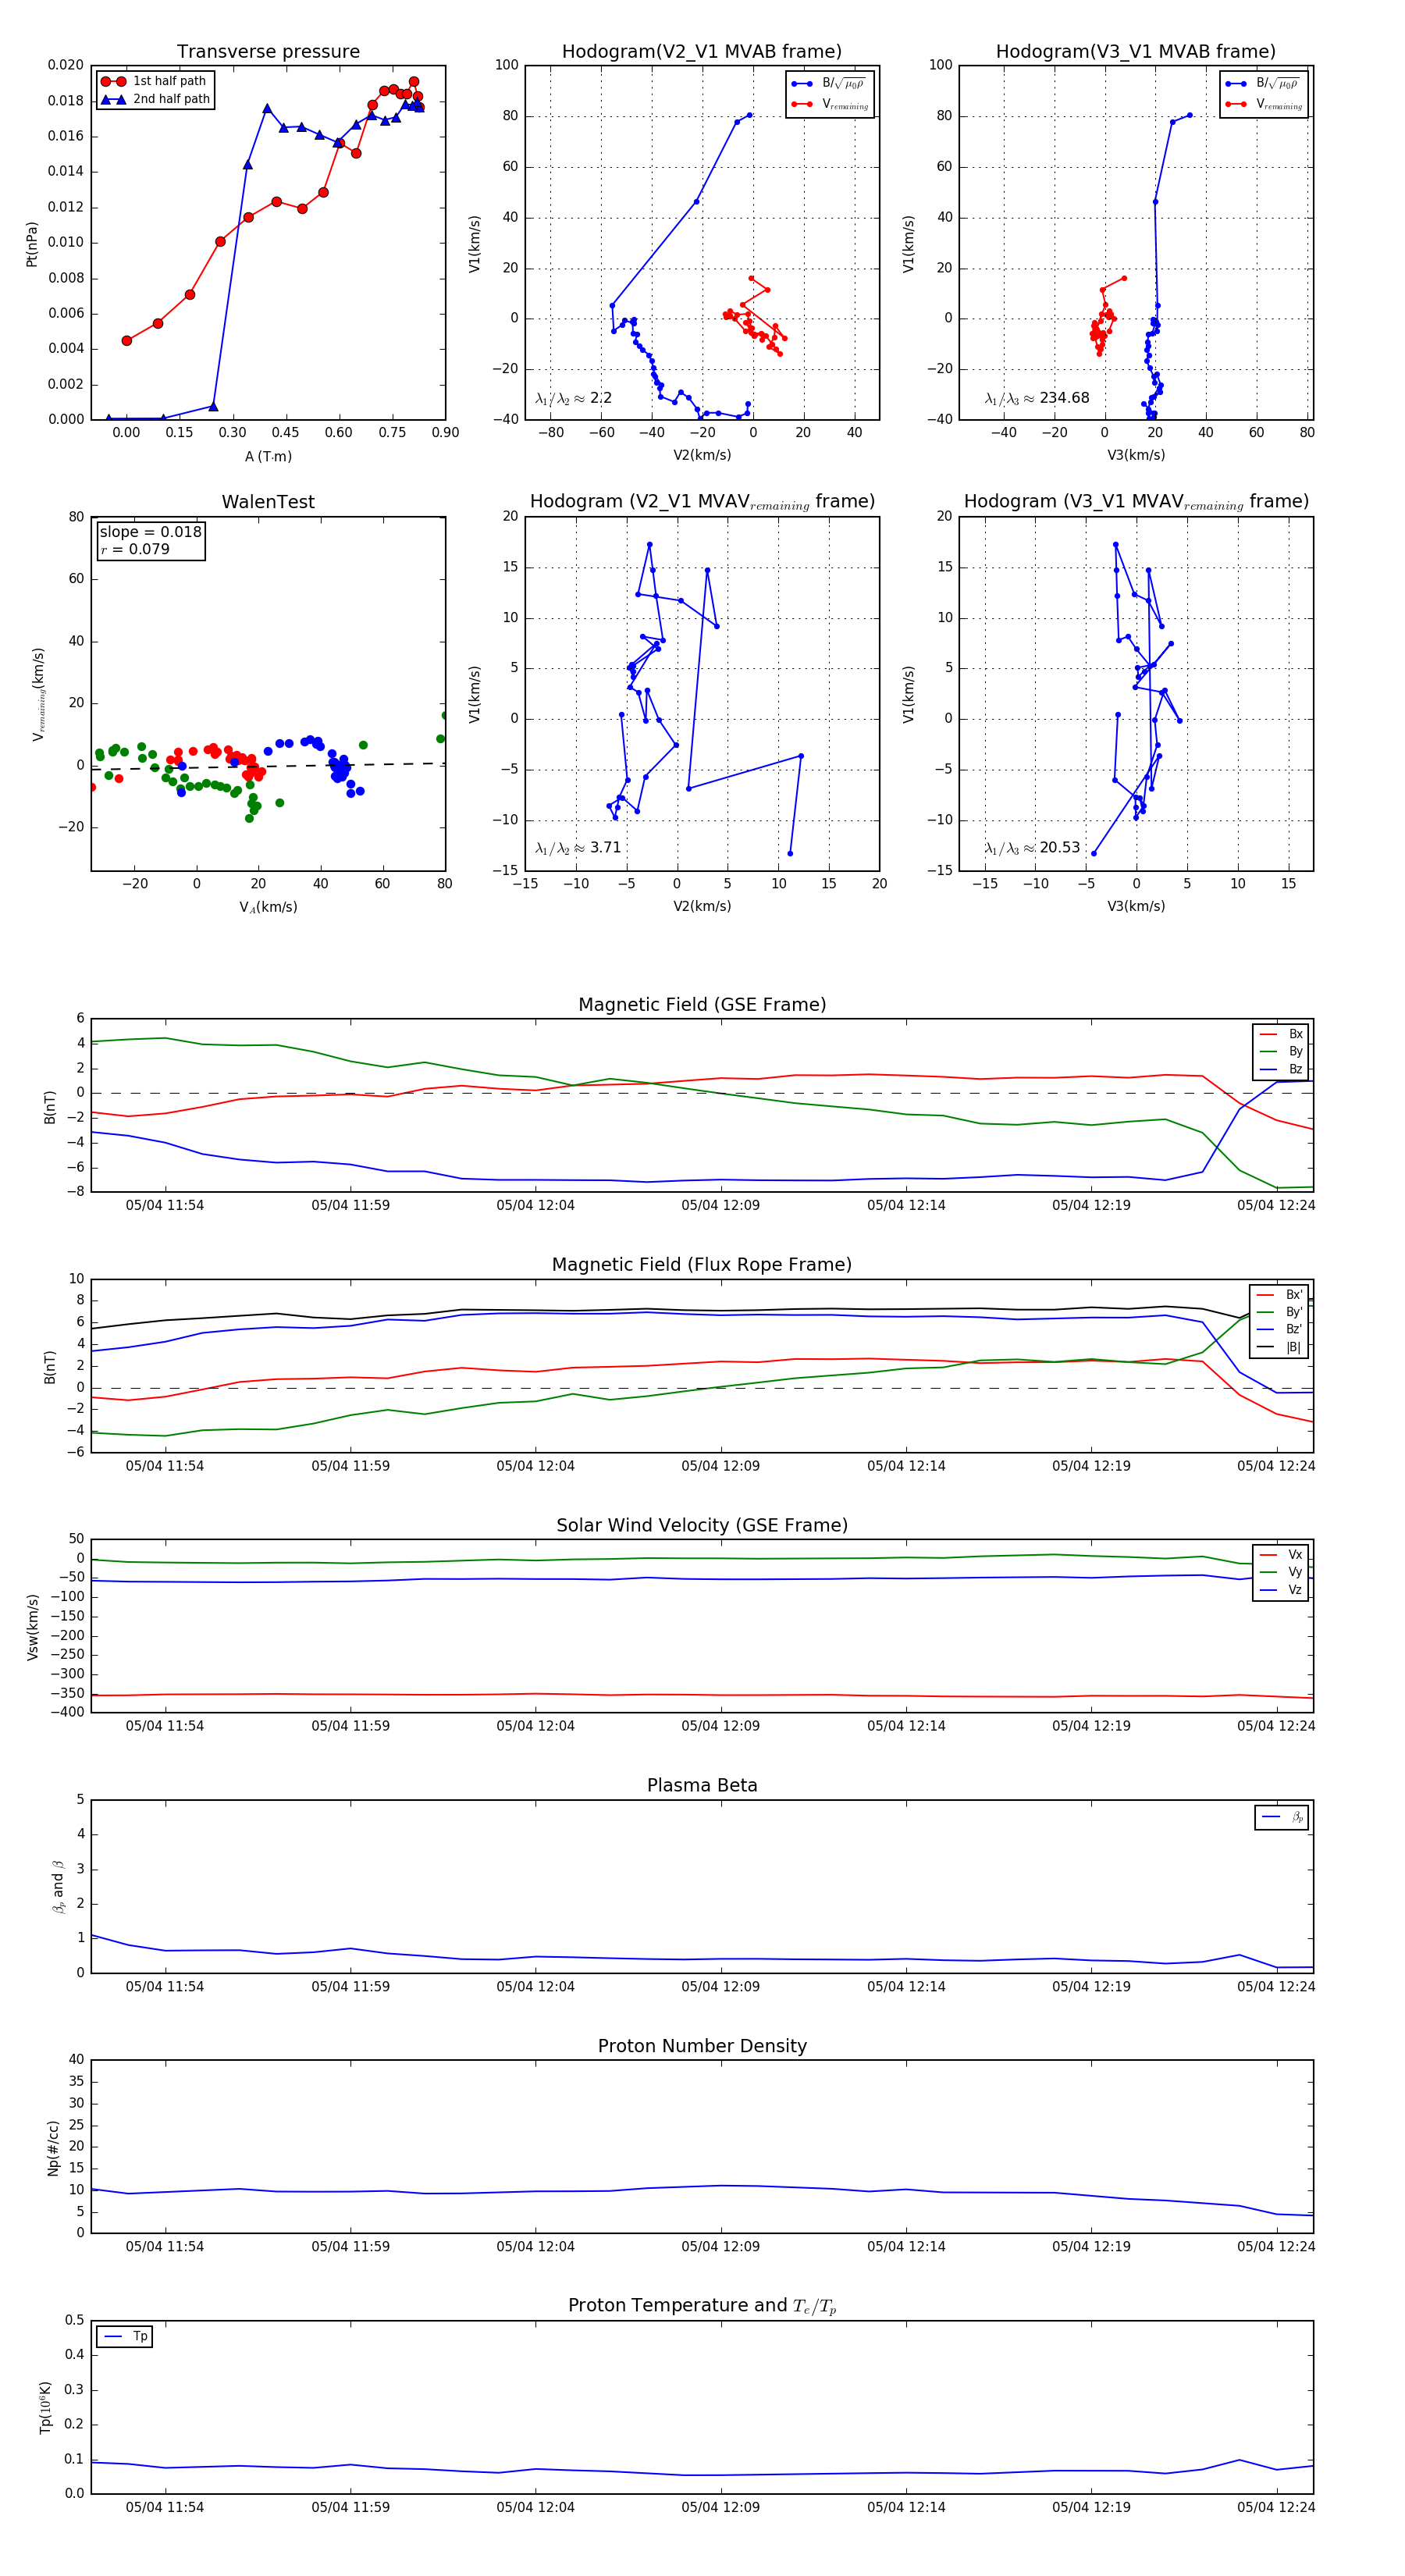The width and height of the screenshot is (1405, 2576).
Task: Click 'Bz' legend entry in GSE magnetic plot
Action: click(1281, 1069)
